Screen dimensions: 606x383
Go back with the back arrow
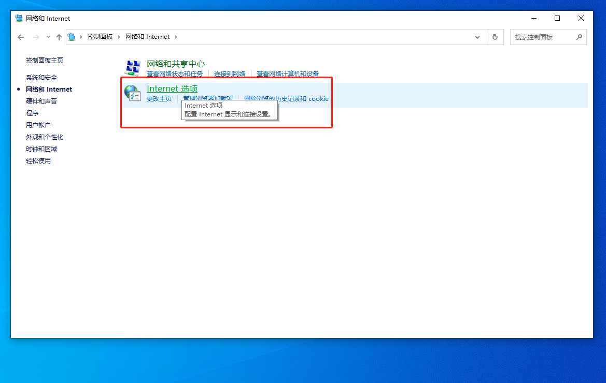click(21, 37)
